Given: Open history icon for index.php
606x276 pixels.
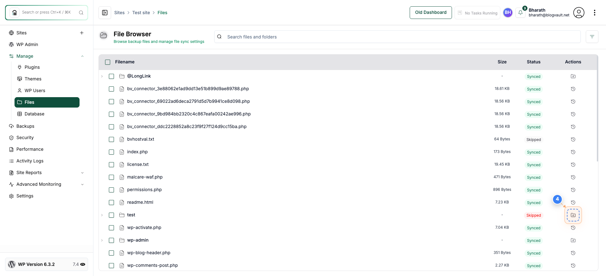Looking at the screenshot, I should click(573, 152).
